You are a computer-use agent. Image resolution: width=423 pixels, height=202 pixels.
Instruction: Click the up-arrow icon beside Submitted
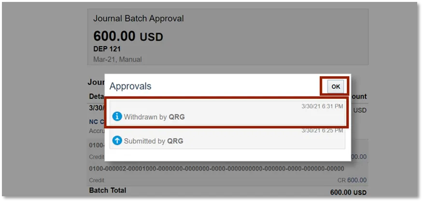coord(117,141)
